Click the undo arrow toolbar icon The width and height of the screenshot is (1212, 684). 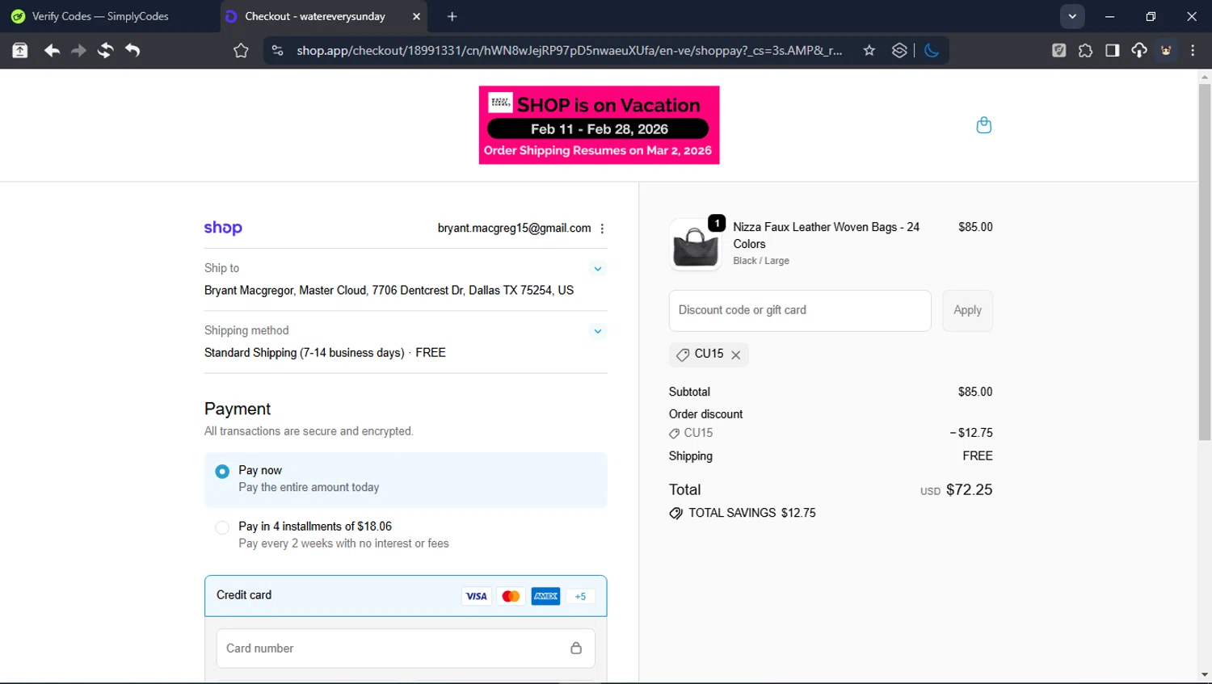(x=133, y=50)
